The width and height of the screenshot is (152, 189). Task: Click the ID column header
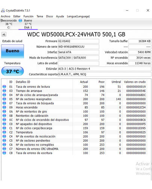click(x=11, y=82)
